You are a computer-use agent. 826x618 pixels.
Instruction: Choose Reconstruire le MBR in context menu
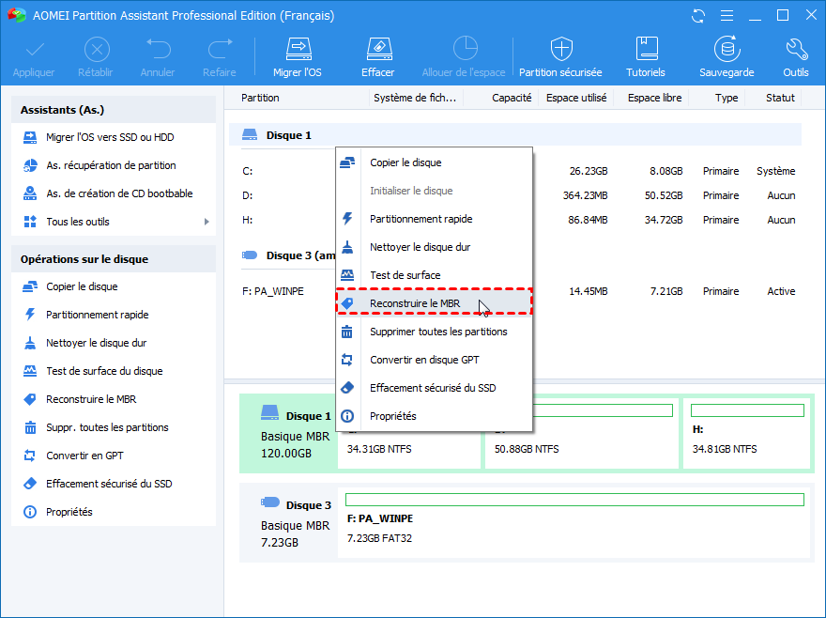click(x=414, y=303)
